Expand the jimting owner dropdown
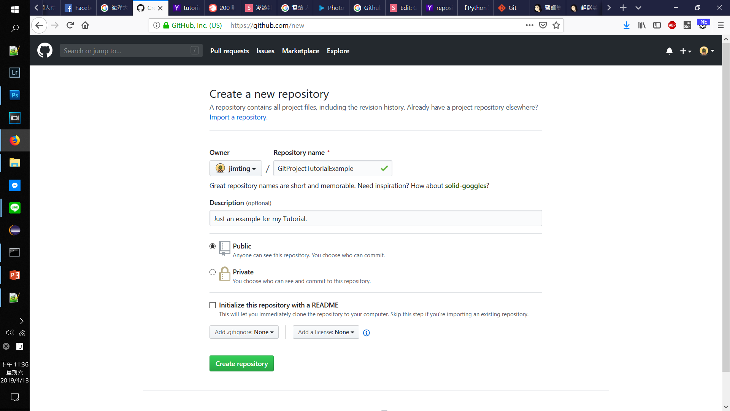 point(236,168)
